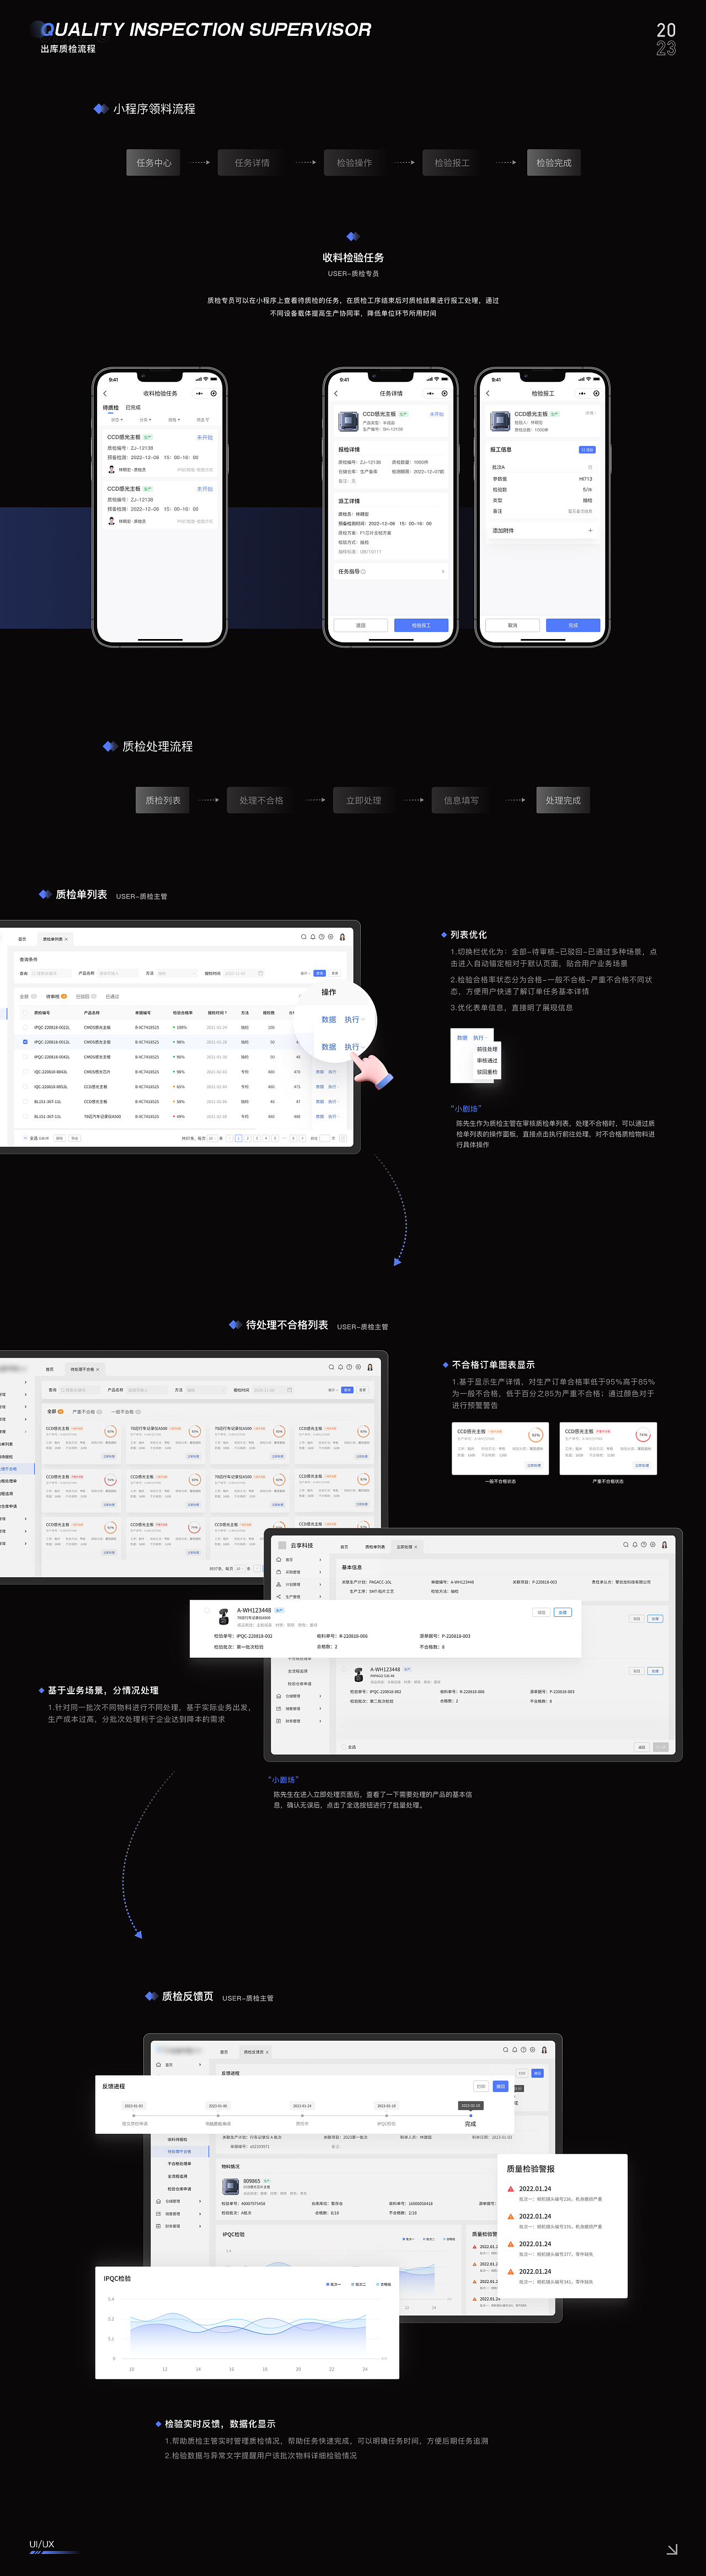This screenshot has height=2576, width=706.
Task: Open the 状态 filter dropdown in phone
Action: [x=116, y=420]
